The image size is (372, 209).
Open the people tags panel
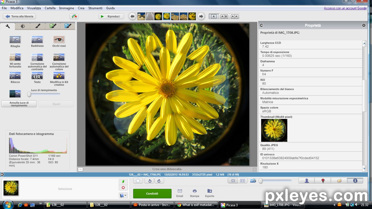307,181
